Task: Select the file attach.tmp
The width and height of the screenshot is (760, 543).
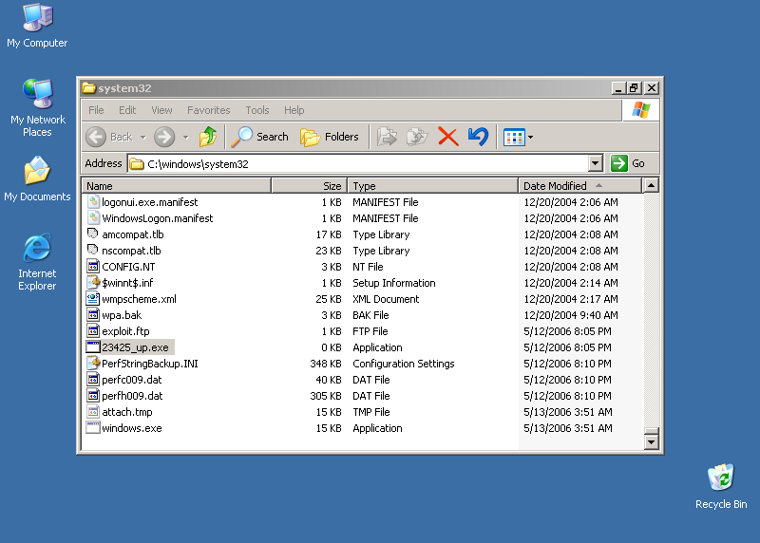Action: point(127,412)
